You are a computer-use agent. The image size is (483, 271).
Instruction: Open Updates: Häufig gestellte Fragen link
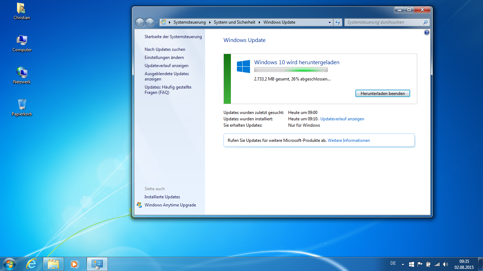[x=168, y=90]
